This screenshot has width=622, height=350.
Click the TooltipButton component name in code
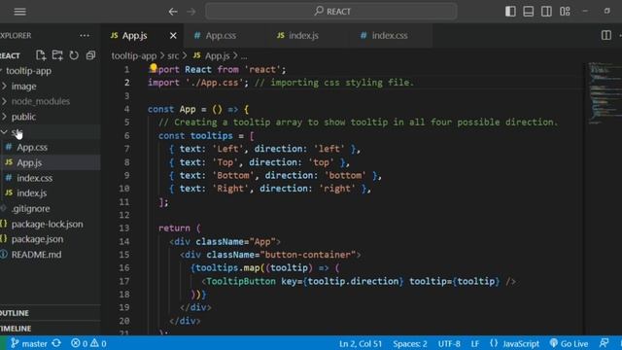[x=241, y=281]
